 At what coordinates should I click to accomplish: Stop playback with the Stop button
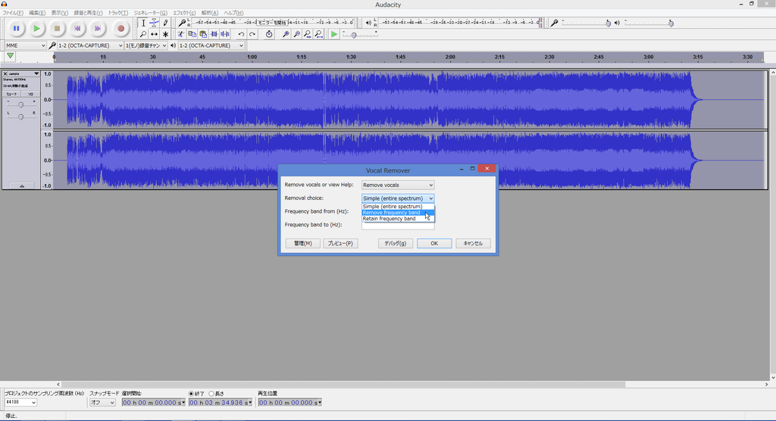57,29
